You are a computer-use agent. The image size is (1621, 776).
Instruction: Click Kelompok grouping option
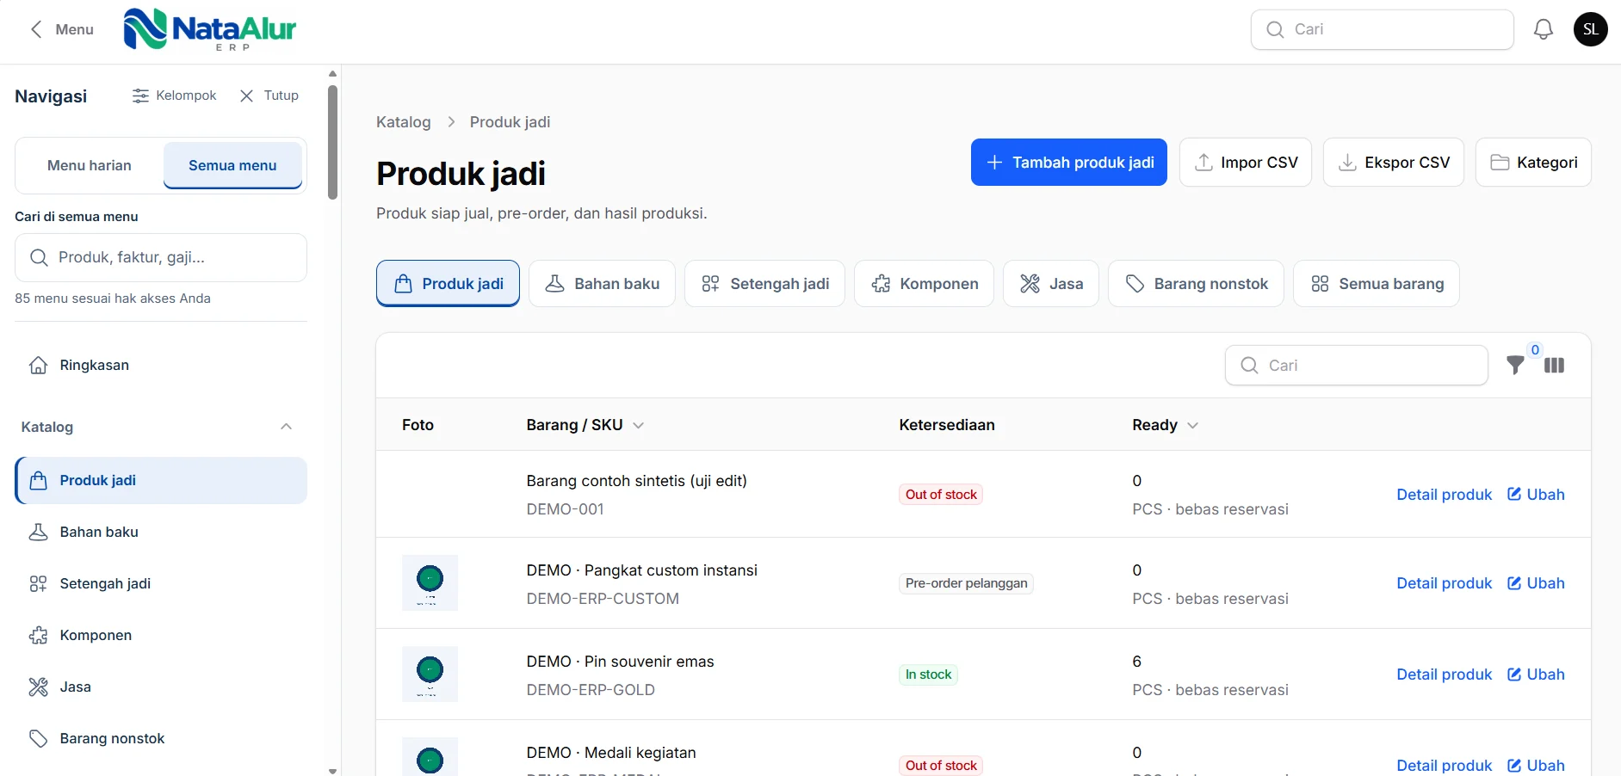tap(174, 95)
